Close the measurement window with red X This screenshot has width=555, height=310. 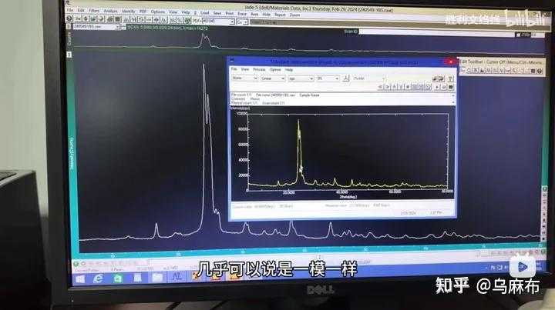click(x=451, y=62)
